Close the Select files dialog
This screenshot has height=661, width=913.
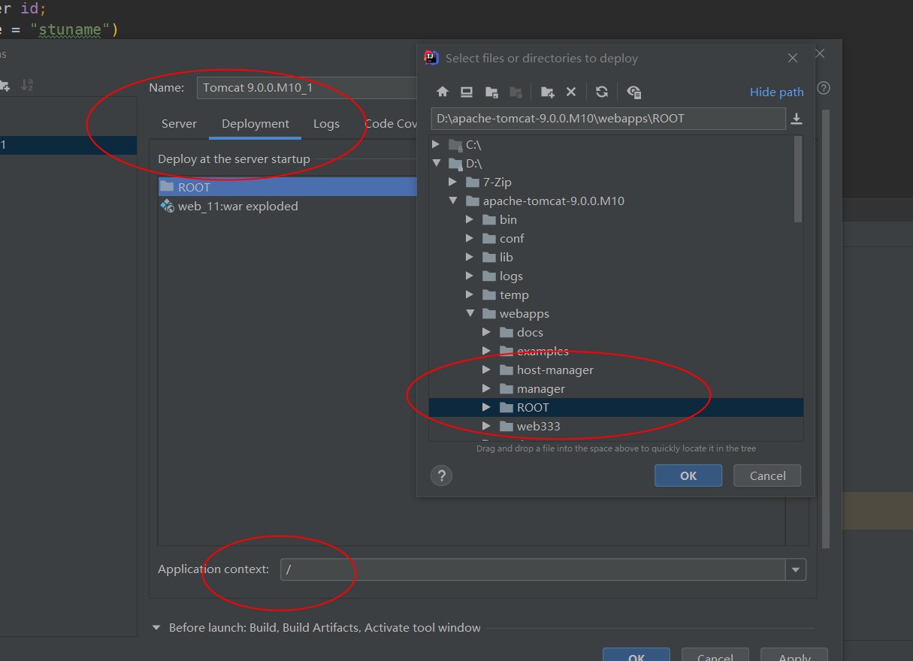[x=793, y=58]
